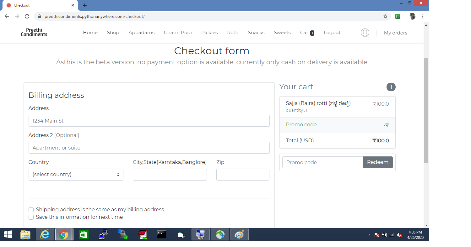The image size is (471, 247).
Task: Enable save information for next time
Action: pyautogui.click(x=31, y=217)
